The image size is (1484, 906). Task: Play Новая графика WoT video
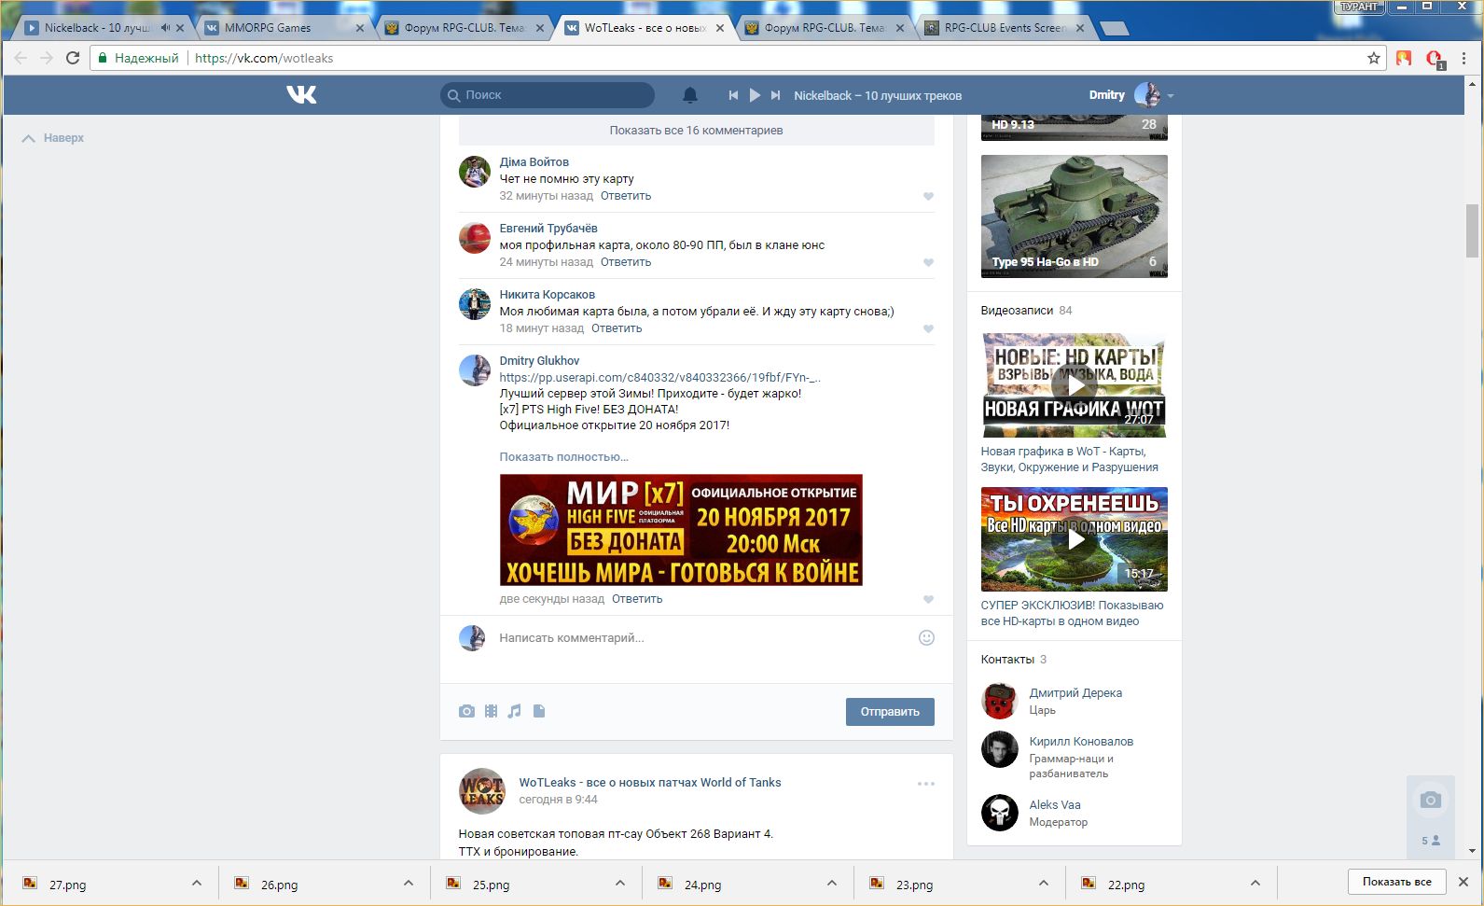click(1075, 385)
